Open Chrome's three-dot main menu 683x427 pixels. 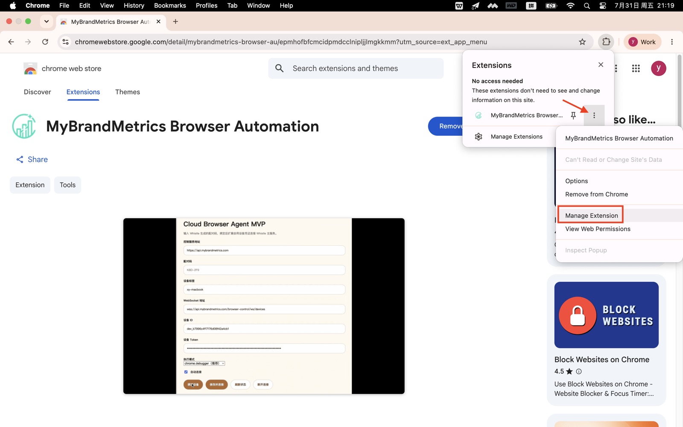[672, 42]
